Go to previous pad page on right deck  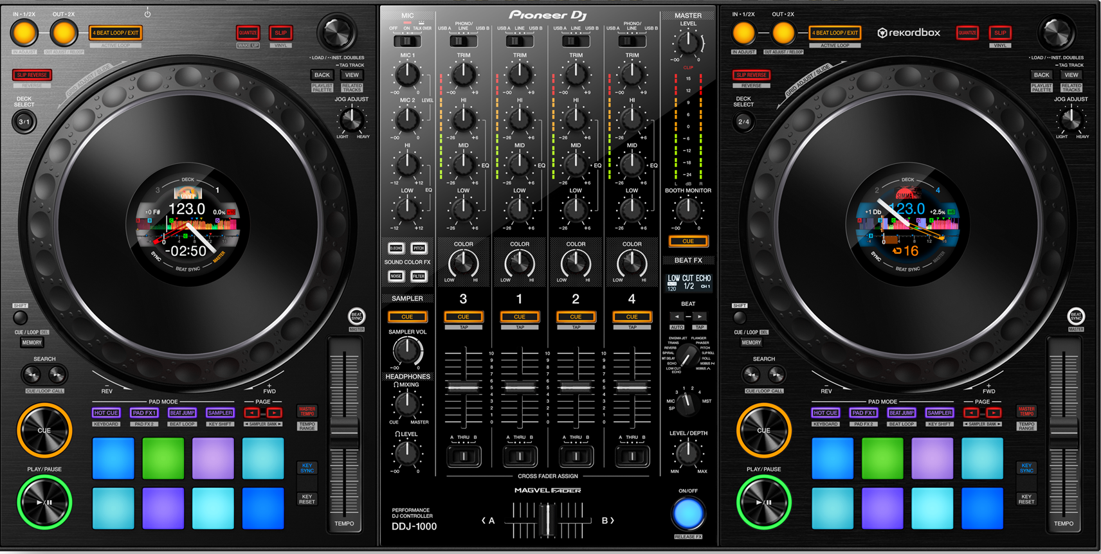tap(972, 413)
